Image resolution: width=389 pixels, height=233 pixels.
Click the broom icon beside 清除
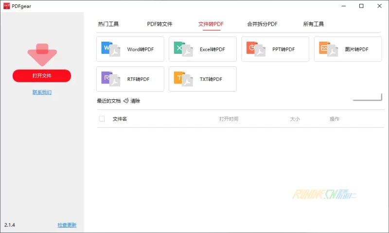click(x=126, y=101)
